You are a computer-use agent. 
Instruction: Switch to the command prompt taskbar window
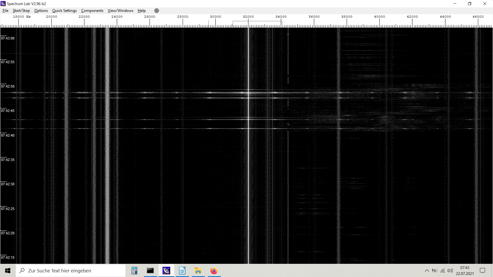pyautogui.click(x=150, y=271)
